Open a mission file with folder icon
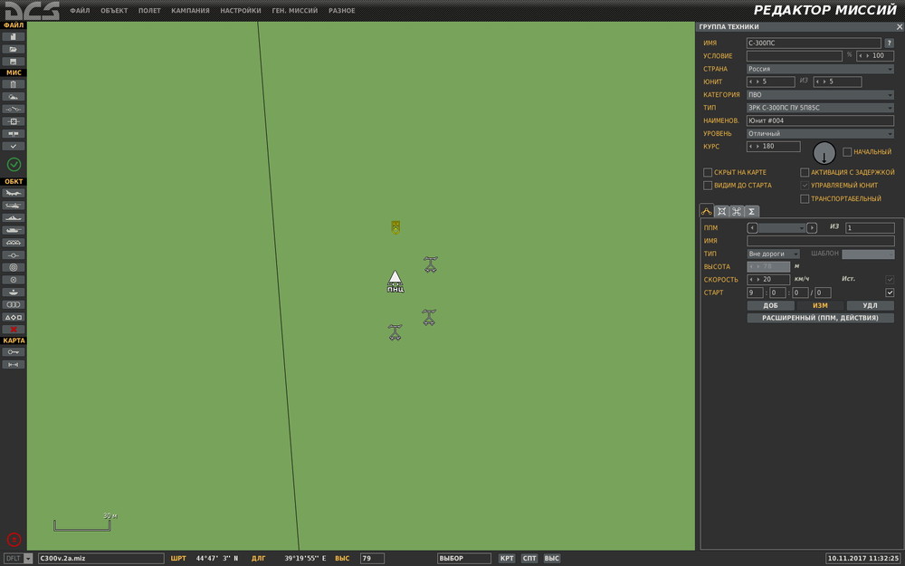The height and width of the screenshot is (566, 905). (14, 49)
